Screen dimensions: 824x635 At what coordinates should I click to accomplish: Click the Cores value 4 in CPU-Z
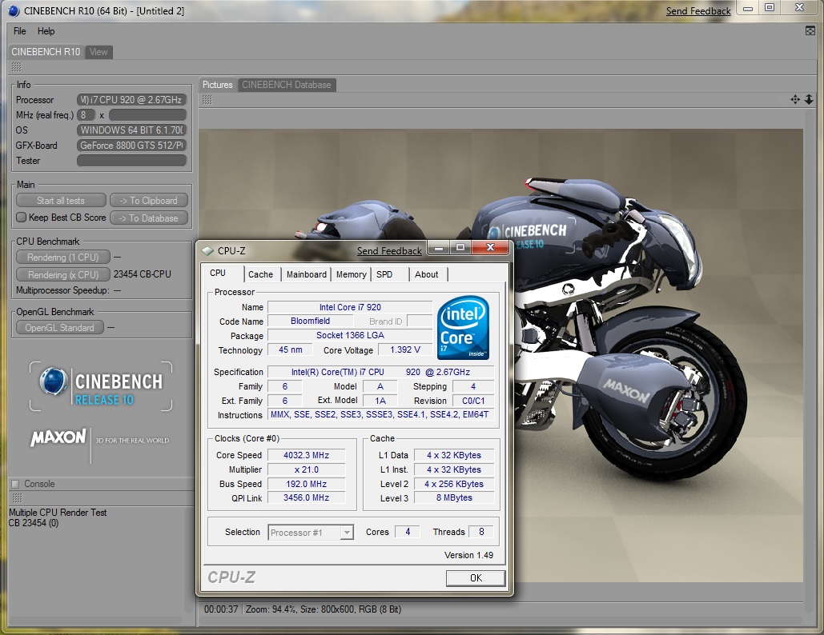point(408,532)
